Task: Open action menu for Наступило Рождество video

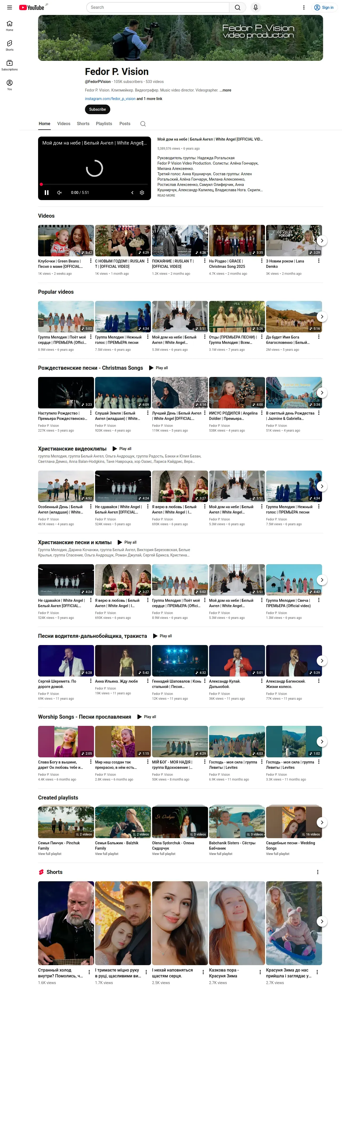Action: [x=91, y=413]
